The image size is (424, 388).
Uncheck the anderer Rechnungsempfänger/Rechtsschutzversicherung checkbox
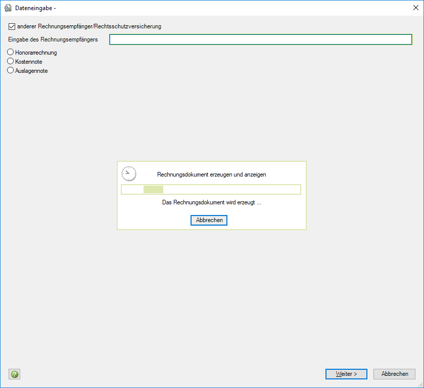pos(12,26)
